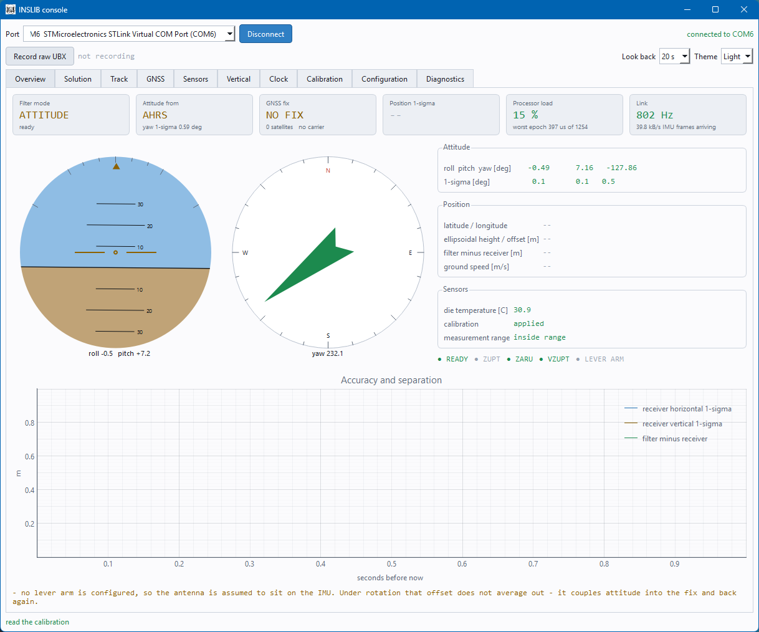Image resolution: width=759 pixels, height=632 pixels.
Task: Go to the Calibration tab
Action: click(x=325, y=79)
